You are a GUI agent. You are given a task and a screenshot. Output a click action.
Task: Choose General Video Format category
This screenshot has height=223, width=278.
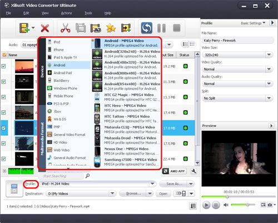click(68, 134)
